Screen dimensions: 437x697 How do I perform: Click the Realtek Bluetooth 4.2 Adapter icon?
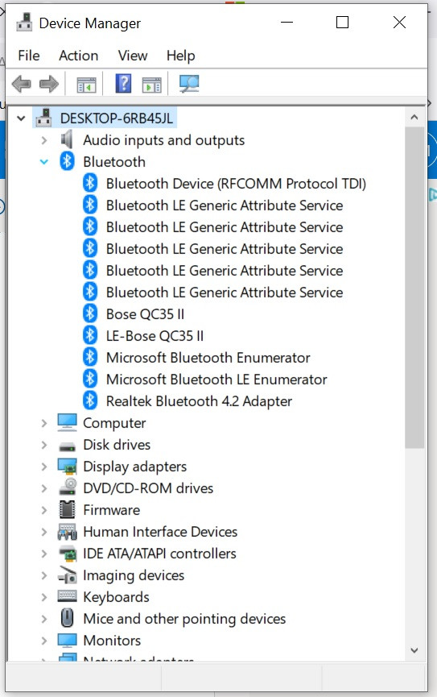pyautogui.click(x=90, y=401)
